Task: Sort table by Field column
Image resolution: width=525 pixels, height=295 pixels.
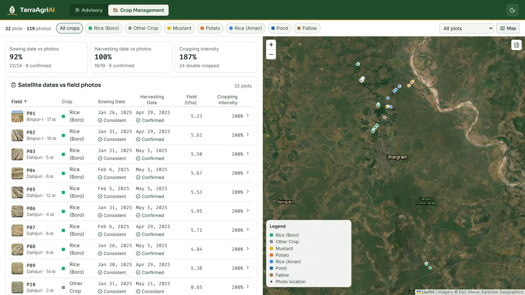Action: 19,102
